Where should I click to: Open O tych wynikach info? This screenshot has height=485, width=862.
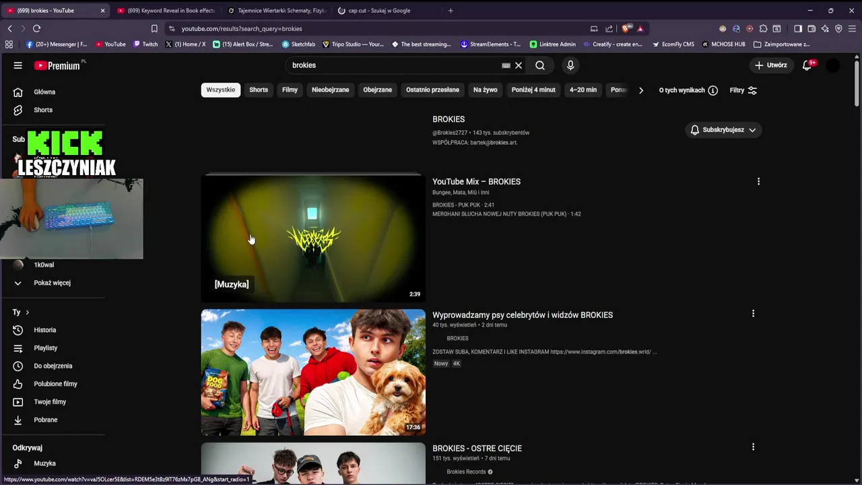click(x=688, y=90)
